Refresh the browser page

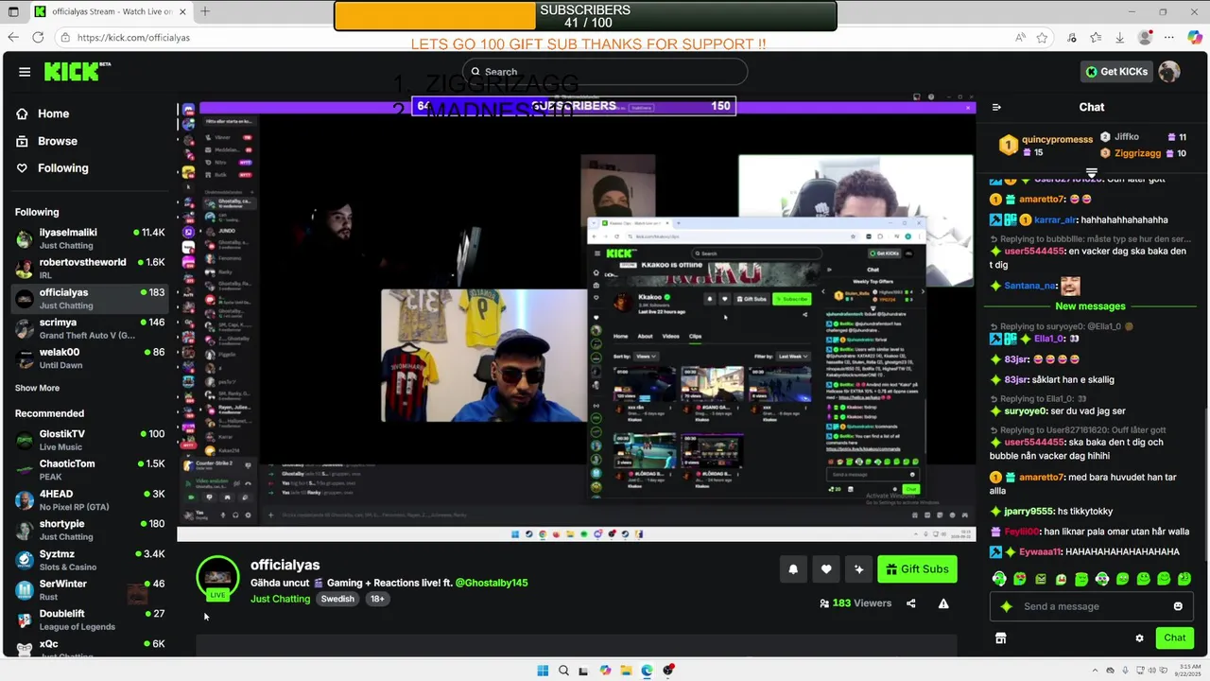coord(38,38)
